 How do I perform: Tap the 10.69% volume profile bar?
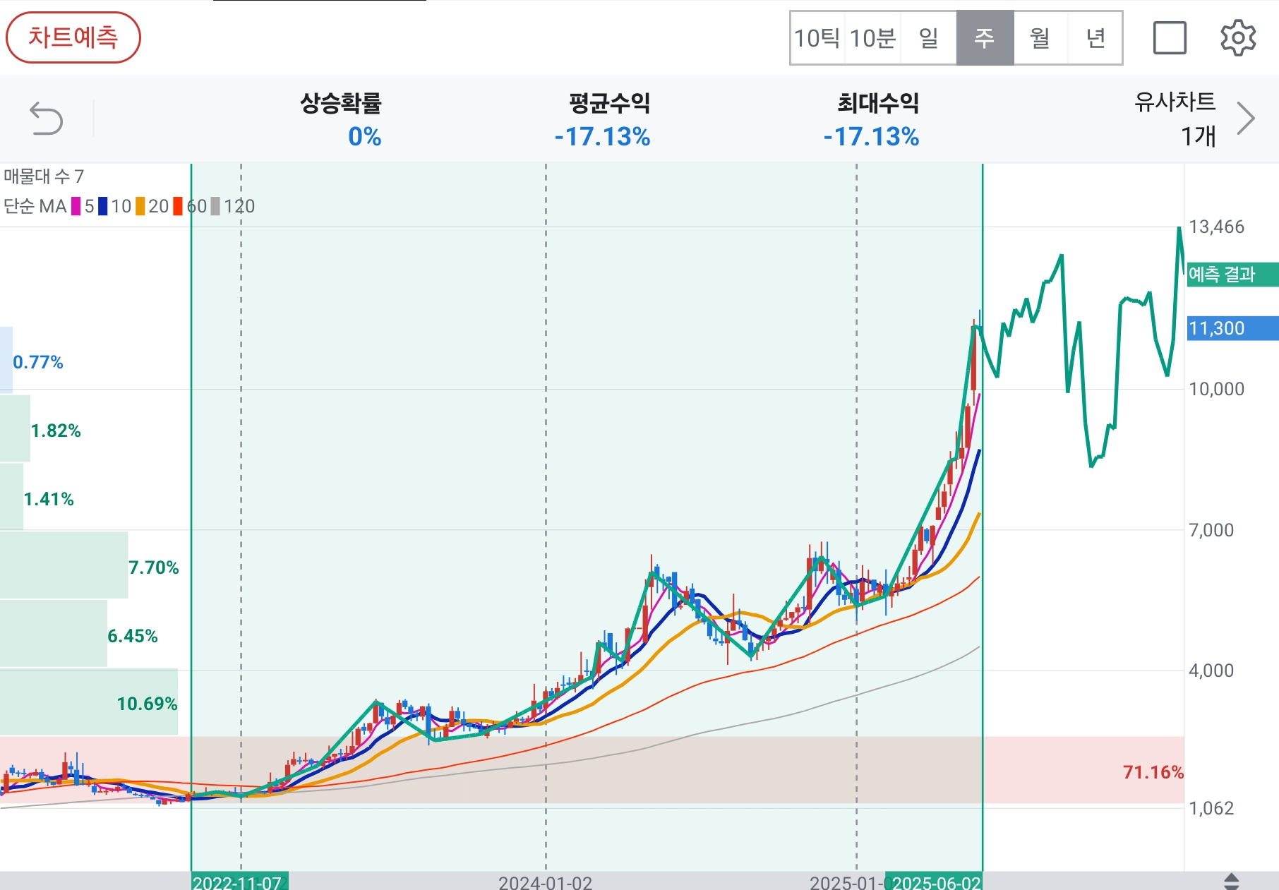click(89, 703)
